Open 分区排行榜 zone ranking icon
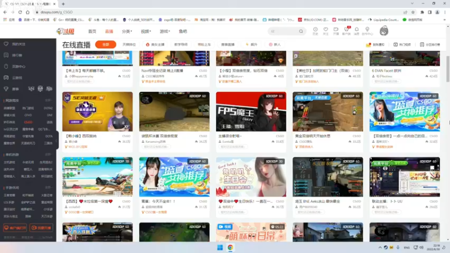The height and width of the screenshot is (253, 450). 422,44
